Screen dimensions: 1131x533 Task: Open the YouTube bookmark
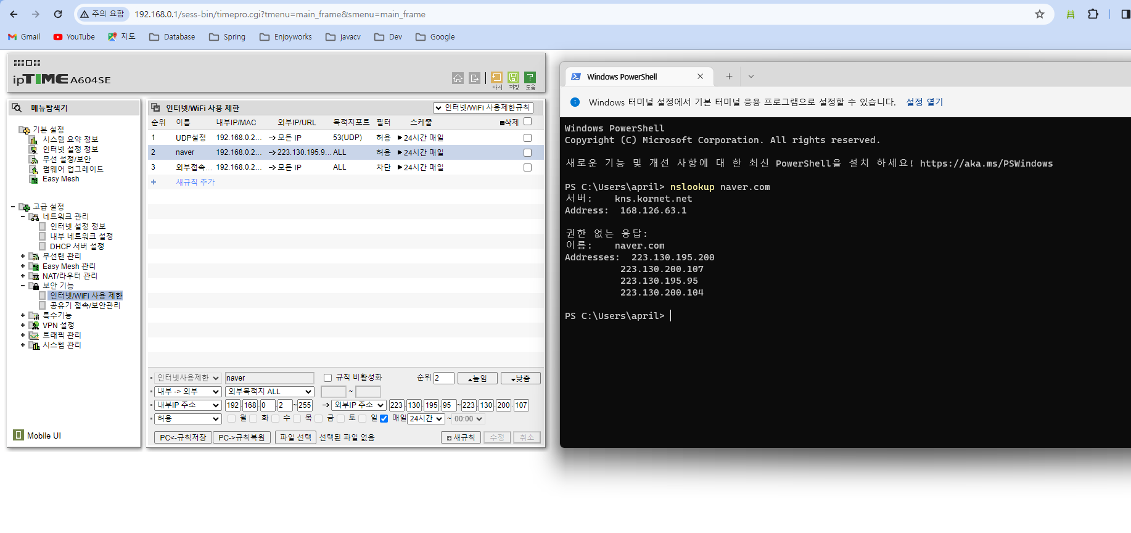click(74, 37)
